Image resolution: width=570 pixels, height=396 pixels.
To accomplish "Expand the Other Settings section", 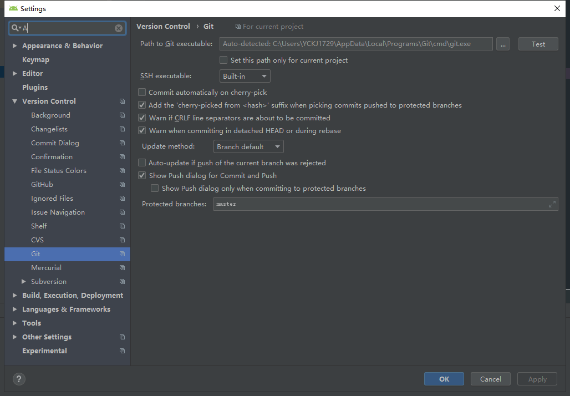I will (15, 337).
